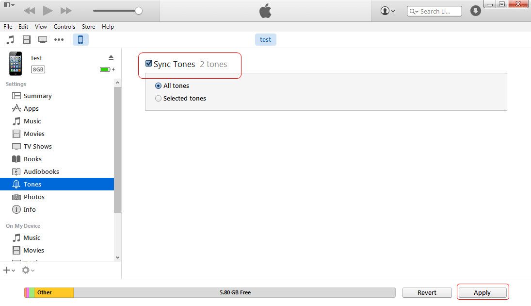Open Photos in Settings
Viewport: 531px width, 306px height.
(57, 197)
